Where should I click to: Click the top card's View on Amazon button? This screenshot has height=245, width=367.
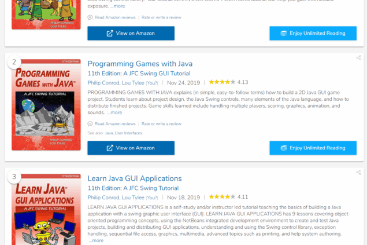point(131,33)
